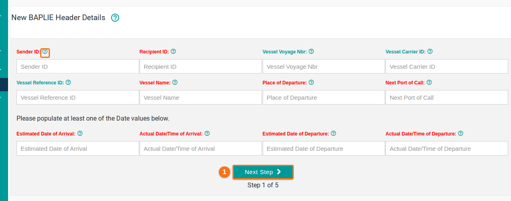Click the 'Please populate at least one' note
The height and width of the screenshot is (201, 511).
coord(93,119)
